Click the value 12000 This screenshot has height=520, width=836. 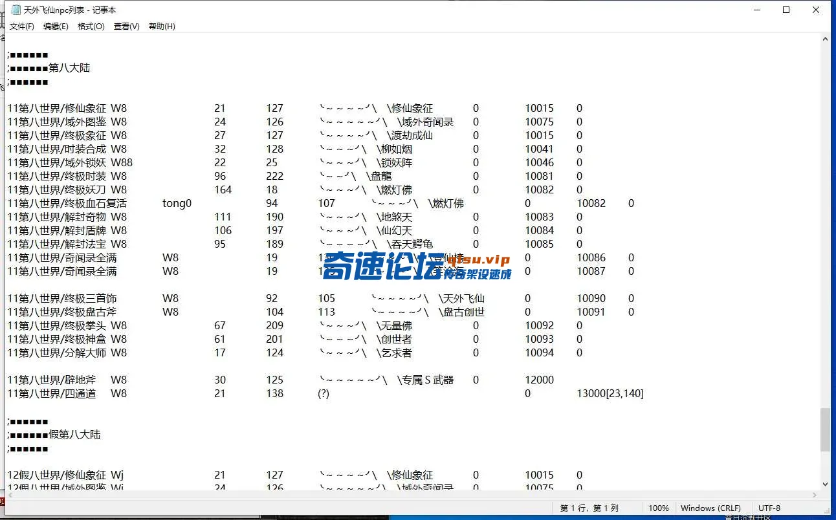(x=540, y=380)
